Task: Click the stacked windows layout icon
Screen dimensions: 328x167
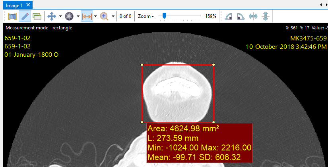Action: coord(37,16)
